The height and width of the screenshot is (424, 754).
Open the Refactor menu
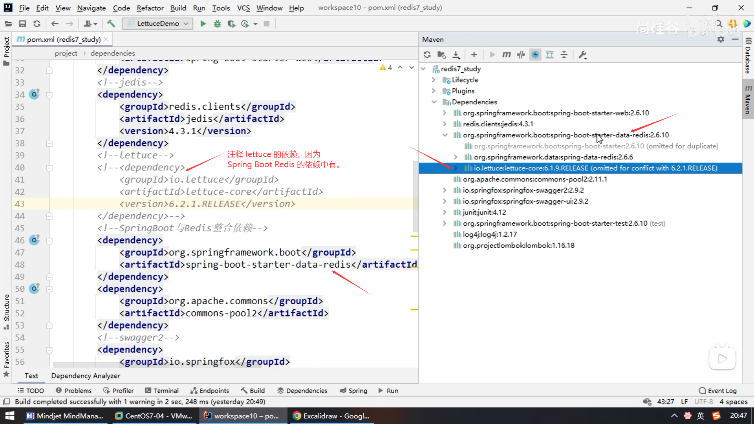coord(150,8)
